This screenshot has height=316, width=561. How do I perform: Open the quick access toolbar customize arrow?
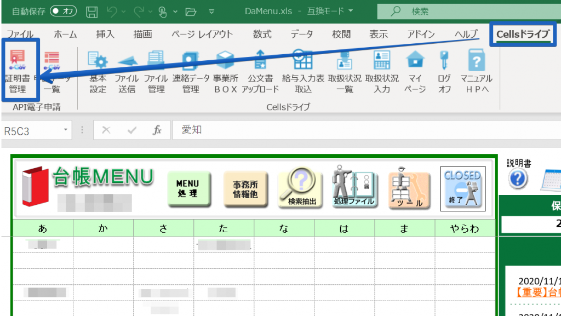(x=211, y=12)
